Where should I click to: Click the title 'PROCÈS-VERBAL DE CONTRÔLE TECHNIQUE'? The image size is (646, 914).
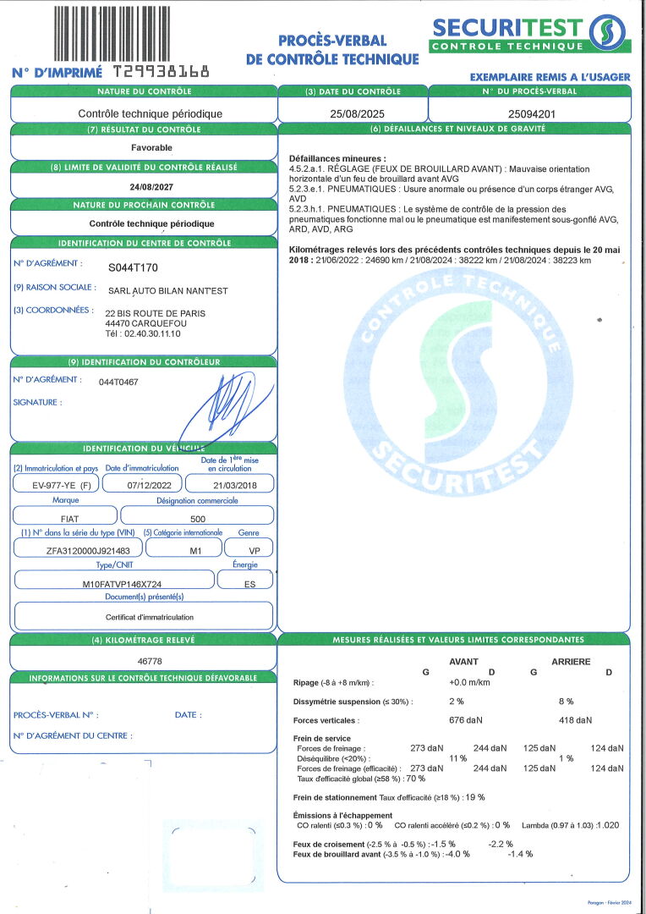(x=332, y=50)
